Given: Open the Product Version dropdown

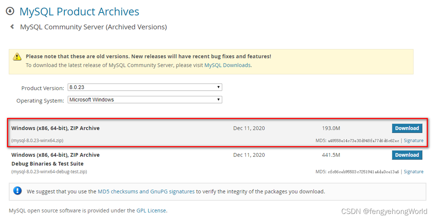Looking at the screenshot, I should (145, 87).
